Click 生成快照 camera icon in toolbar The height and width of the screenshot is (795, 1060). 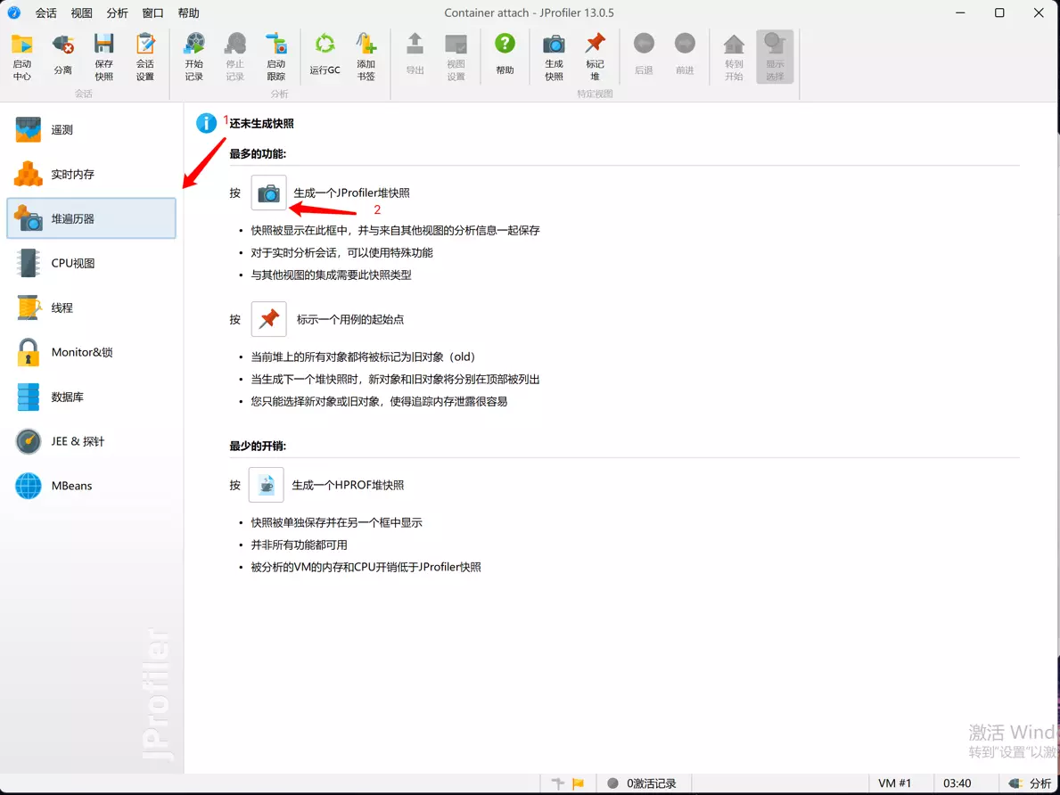click(x=554, y=56)
